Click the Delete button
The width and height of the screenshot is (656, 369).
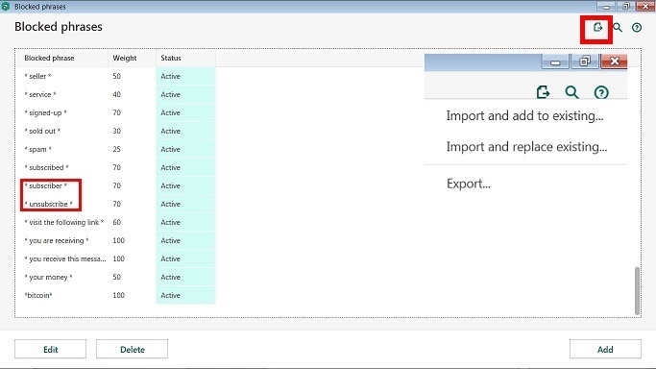pos(132,349)
